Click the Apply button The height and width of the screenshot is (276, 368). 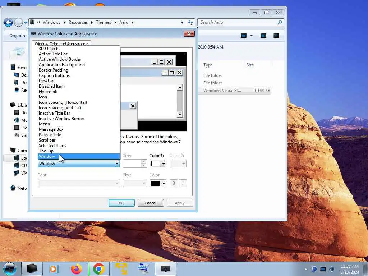[180, 203]
